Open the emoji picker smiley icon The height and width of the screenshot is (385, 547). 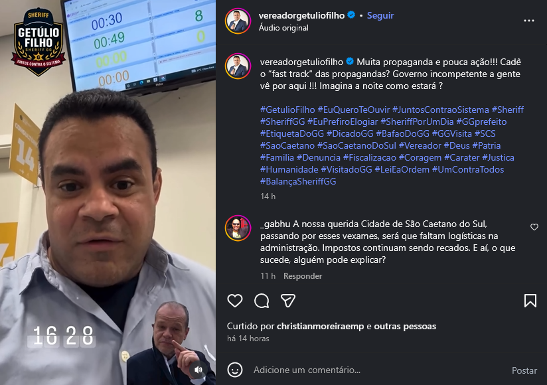tap(235, 370)
